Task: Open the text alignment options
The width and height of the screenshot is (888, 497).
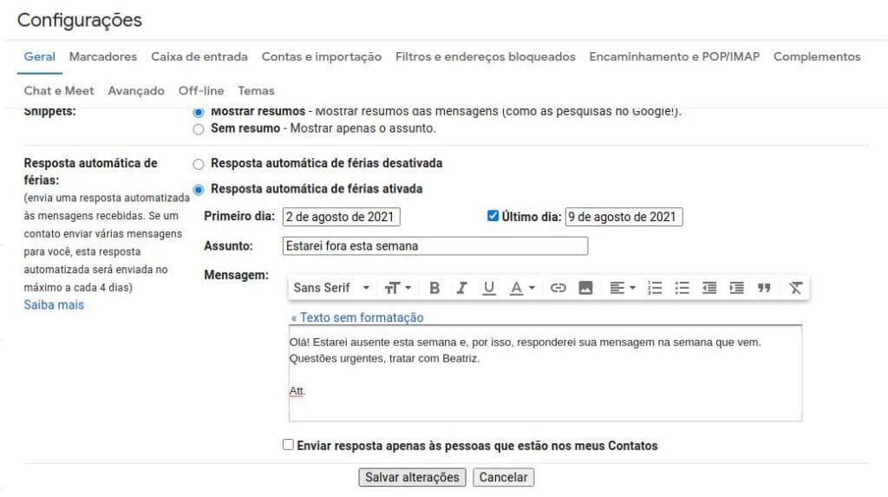Action: (x=623, y=288)
